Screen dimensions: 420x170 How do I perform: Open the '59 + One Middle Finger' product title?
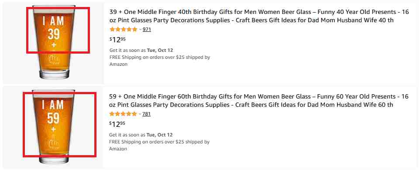[x=259, y=101]
